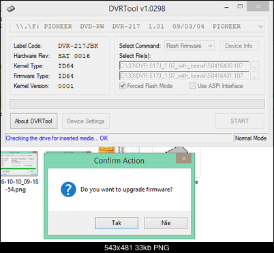274x253 pixels.
Task: Click the empty flash progress bar
Action: (x=137, y=104)
